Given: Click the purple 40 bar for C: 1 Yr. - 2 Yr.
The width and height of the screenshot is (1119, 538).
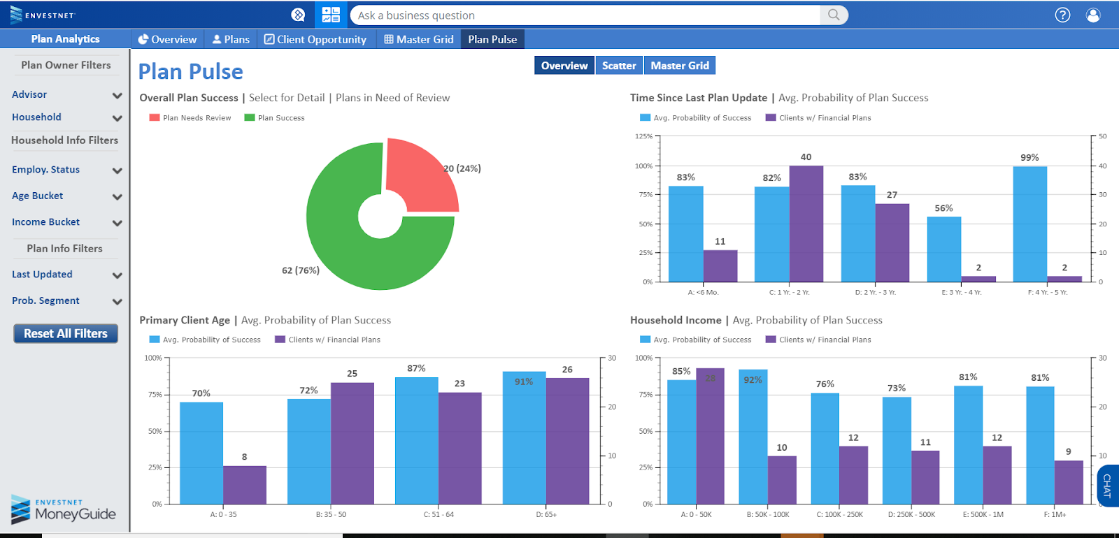Looking at the screenshot, I should point(806,224).
